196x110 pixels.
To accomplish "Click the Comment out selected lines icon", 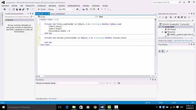I will [91, 9].
